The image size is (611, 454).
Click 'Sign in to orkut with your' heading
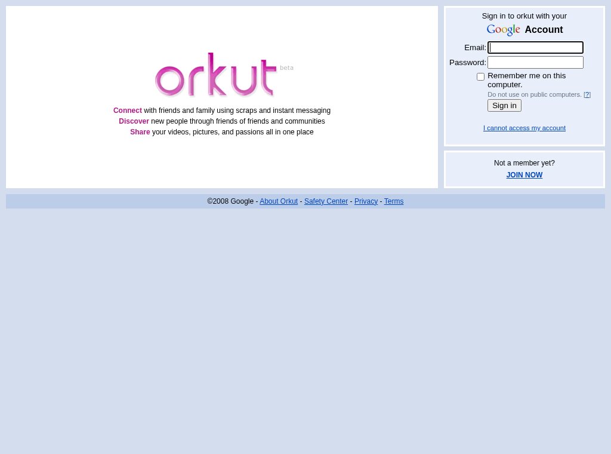click(x=524, y=16)
